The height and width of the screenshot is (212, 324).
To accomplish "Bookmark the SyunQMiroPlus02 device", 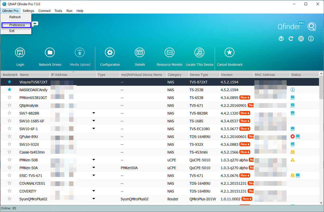I will (x=10, y=199).
